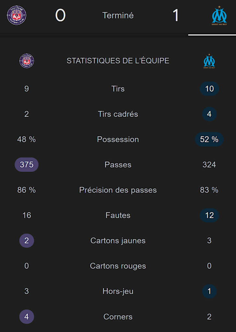Click the highlighted 4 corners badge
Viewport: 236px width, 332px height.
pos(27,316)
